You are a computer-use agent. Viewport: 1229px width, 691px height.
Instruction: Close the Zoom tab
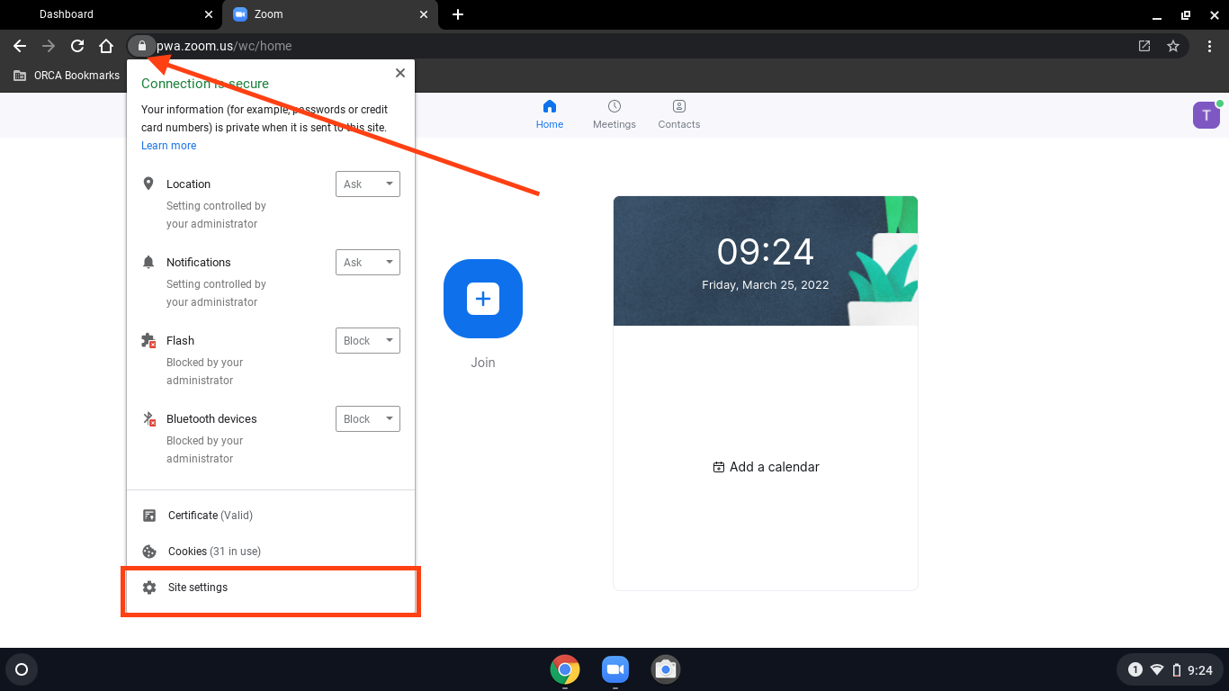(425, 14)
